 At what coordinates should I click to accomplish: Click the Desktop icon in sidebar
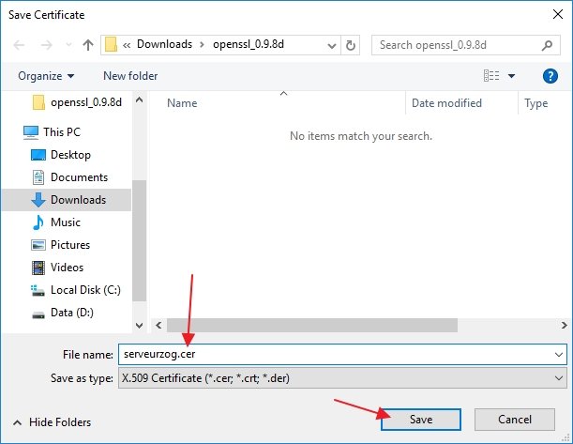(38, 155)
